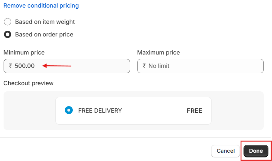Click the bold FREE price text
The height and width of the screenshot is (161, 272).
(x=195, y=111)
